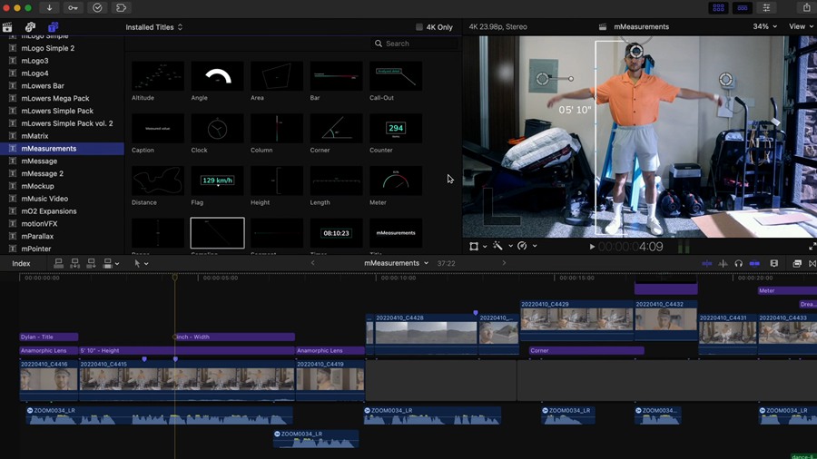817x459 pixels.
Task: Expand the Retime speed dropdown arrow
Action: pyautogui.click(x=535, y=246)
